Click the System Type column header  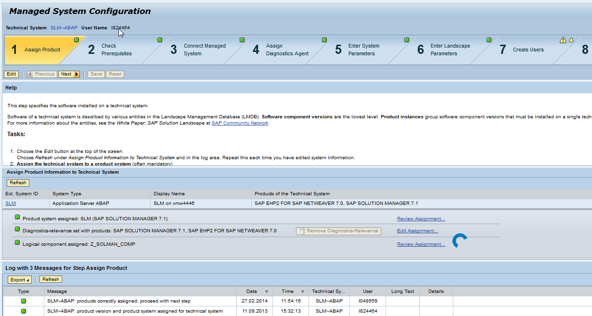pos(100,194)
